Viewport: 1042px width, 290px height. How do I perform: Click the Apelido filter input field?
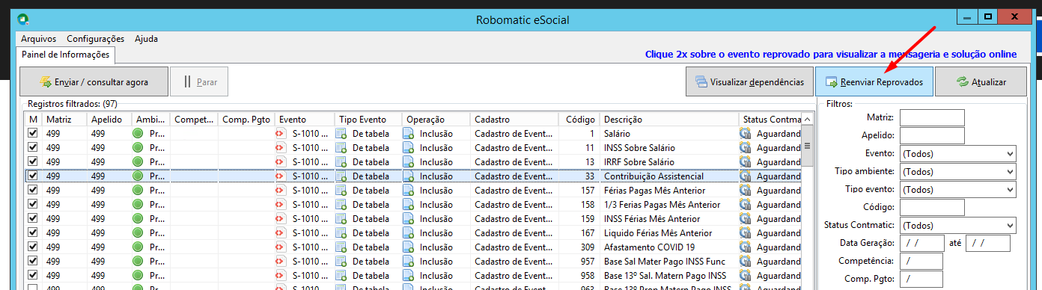pos(932,135)
